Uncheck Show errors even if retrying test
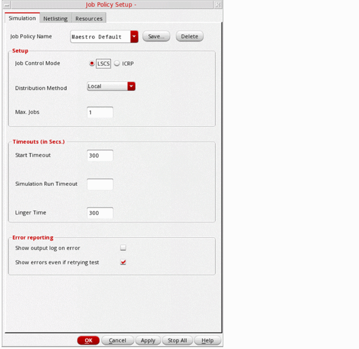 coord(123,262)
